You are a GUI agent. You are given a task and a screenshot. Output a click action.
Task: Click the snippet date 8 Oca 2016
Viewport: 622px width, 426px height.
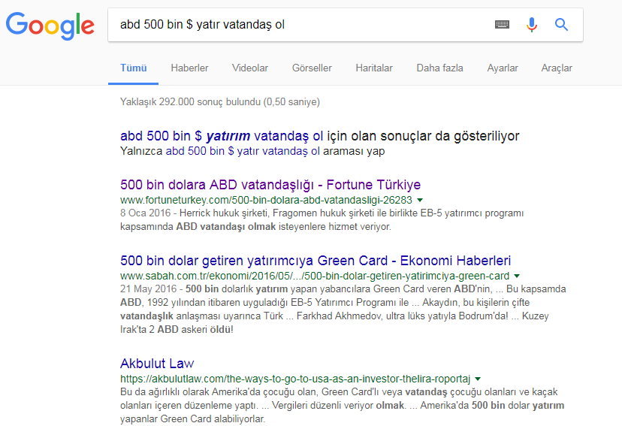(145, 213)
